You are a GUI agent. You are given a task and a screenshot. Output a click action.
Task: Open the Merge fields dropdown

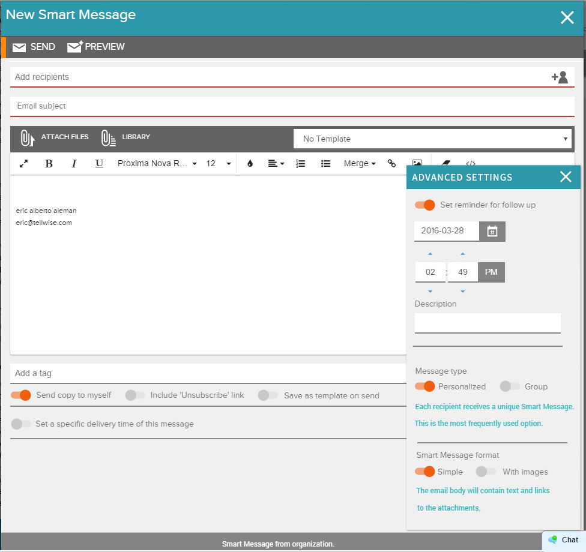[x=360, y=164]
